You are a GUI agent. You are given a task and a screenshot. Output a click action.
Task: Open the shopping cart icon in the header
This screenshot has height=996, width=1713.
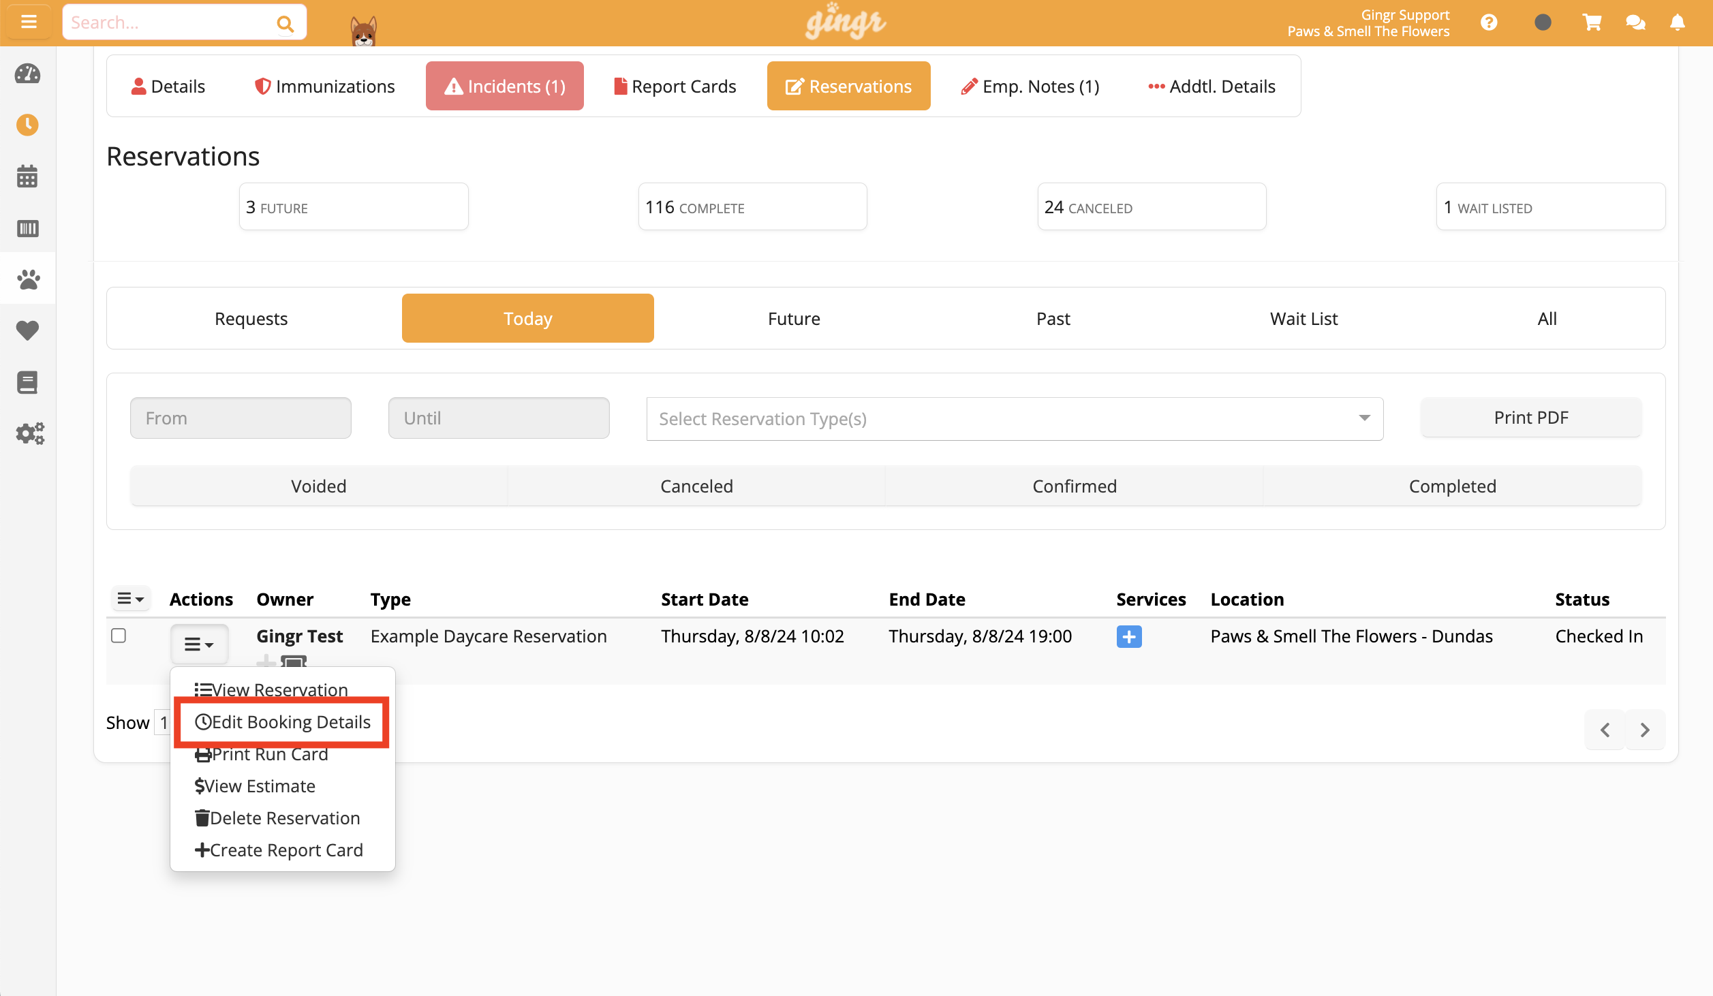(1592, 22)
